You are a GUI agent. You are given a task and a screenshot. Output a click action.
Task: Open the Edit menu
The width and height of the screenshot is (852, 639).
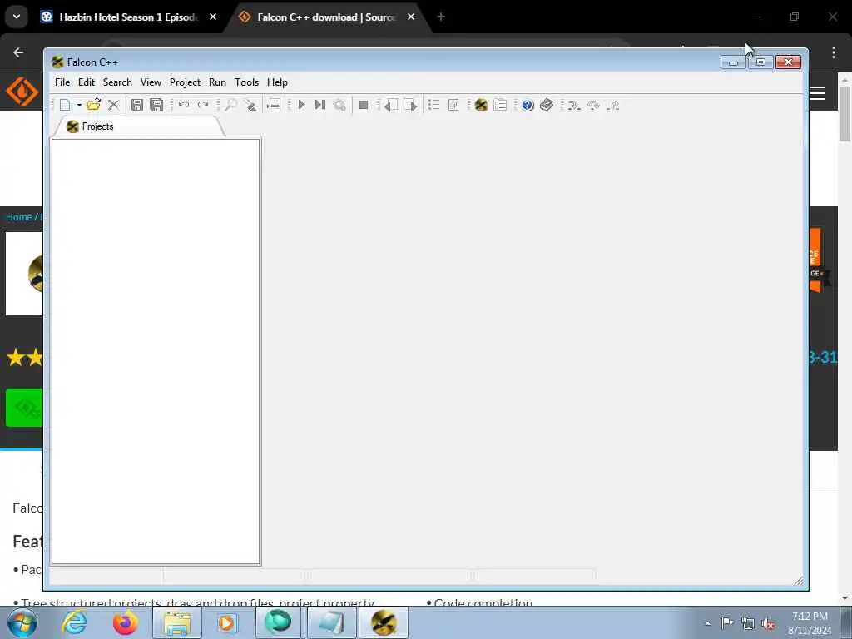[x=87, y=82]
